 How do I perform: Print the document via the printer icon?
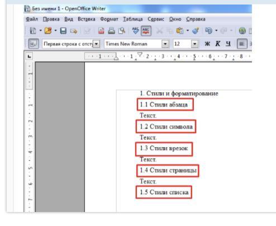[112, 31]
